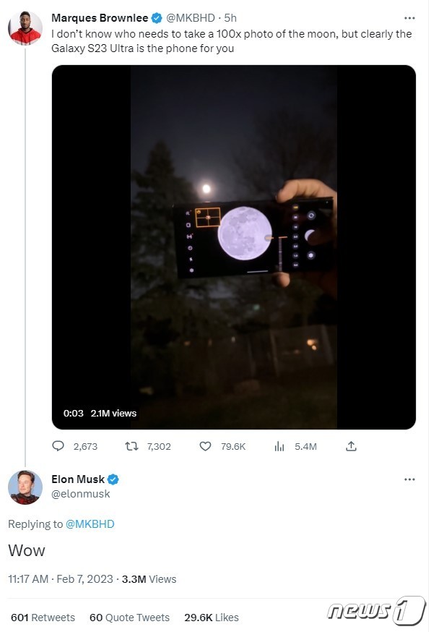Open Marques Brownlee's profile picture
Image resolution: width=431 pixels, height=632 pixels.
[x=25, y=27]
